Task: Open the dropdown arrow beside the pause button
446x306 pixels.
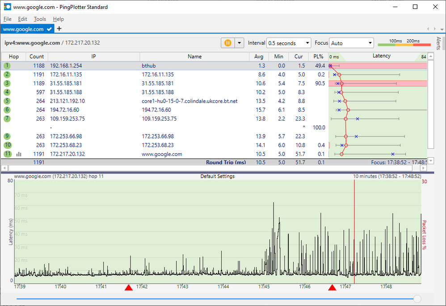Action: (240, 43)
